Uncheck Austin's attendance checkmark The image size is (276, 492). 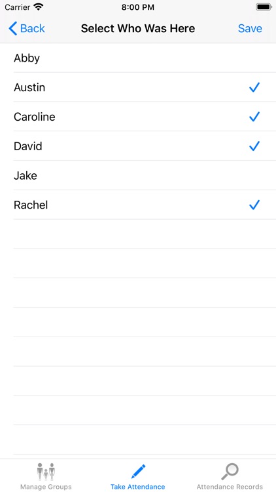click(254, 87)
